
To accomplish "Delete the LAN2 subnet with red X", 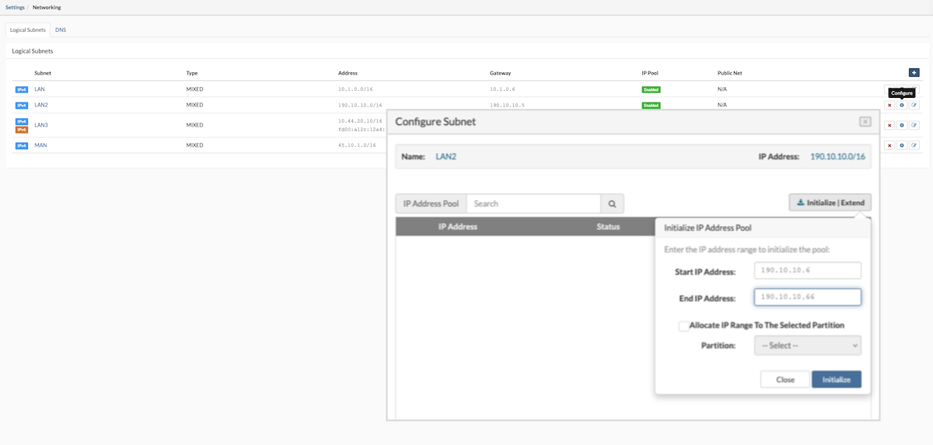I will 889,105.
